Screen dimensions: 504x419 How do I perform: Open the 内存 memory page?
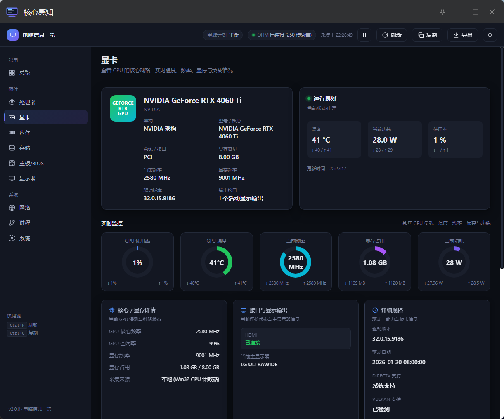pyautogui.click(x=45, y=133)
